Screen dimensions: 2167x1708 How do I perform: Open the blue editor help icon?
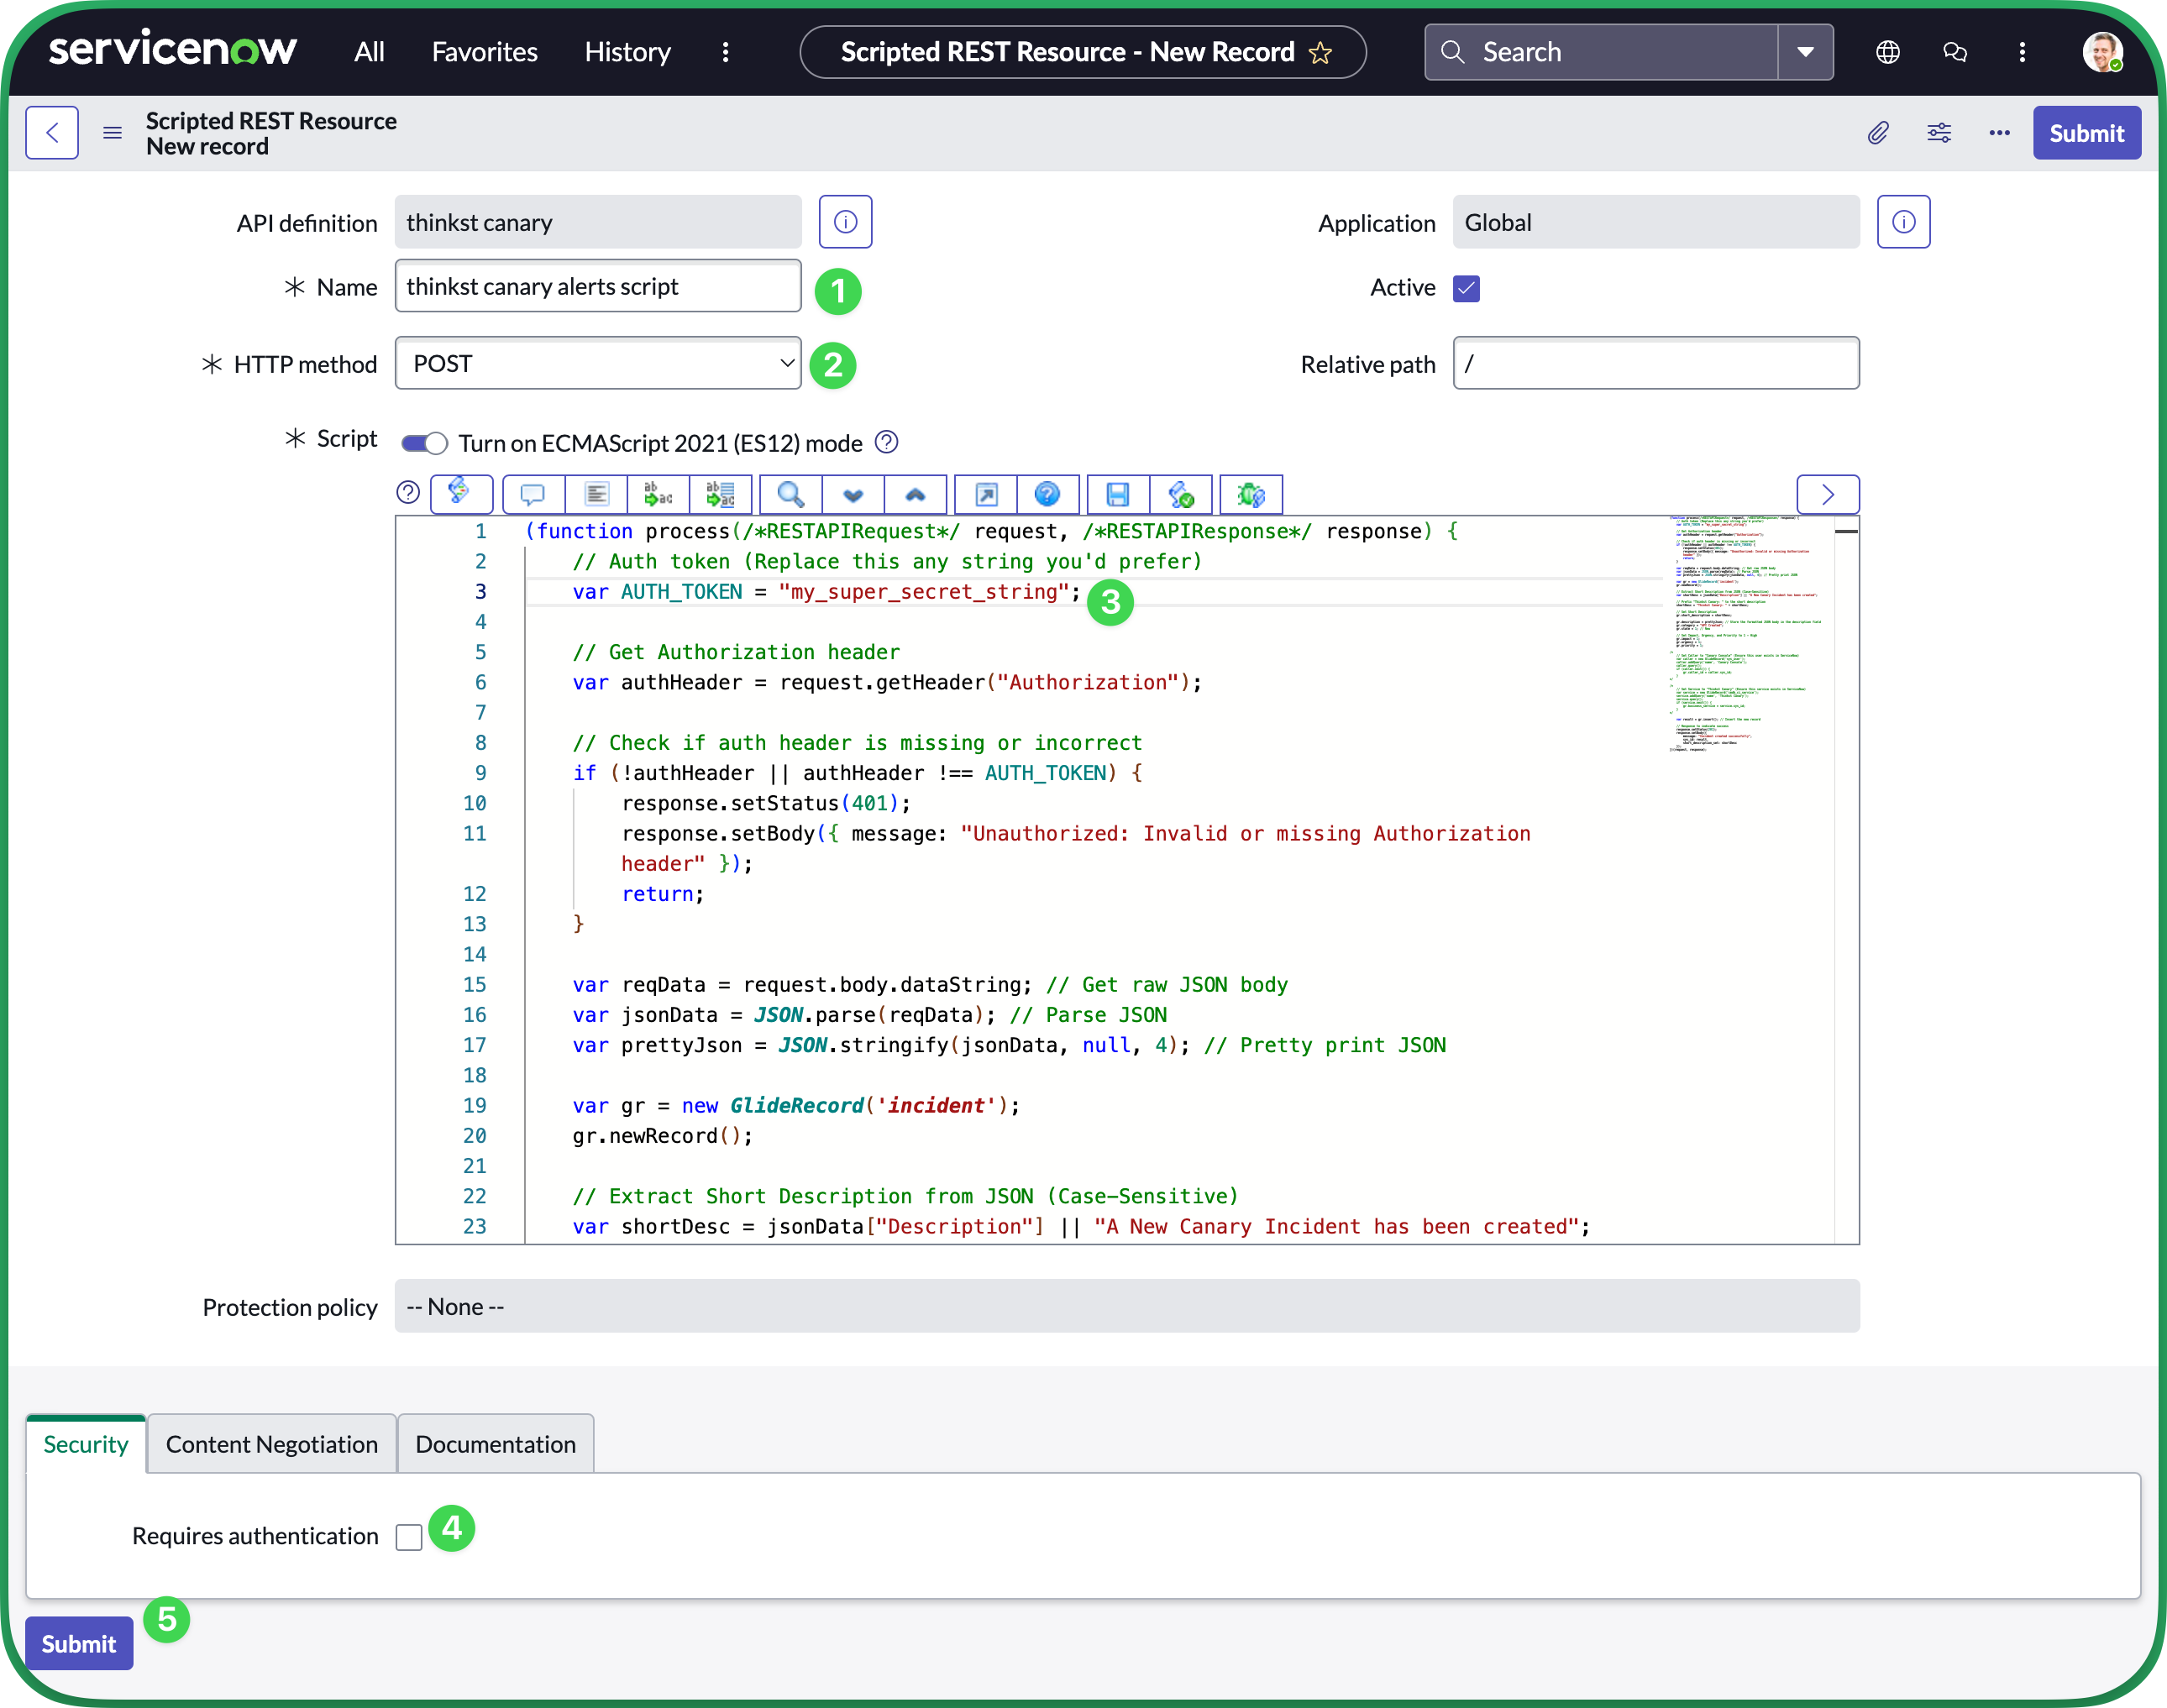[x=1047, y=494]
